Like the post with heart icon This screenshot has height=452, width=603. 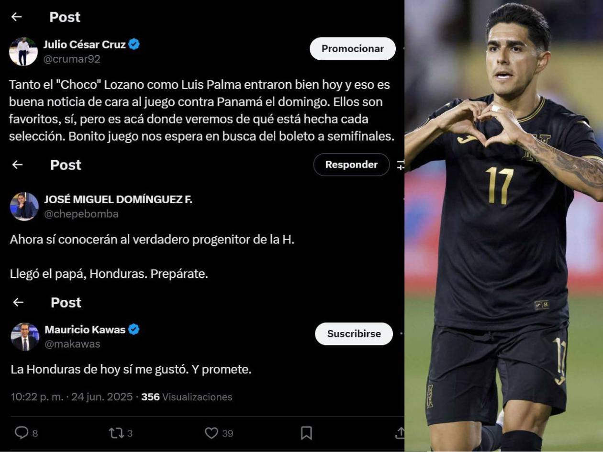[212, 433]
